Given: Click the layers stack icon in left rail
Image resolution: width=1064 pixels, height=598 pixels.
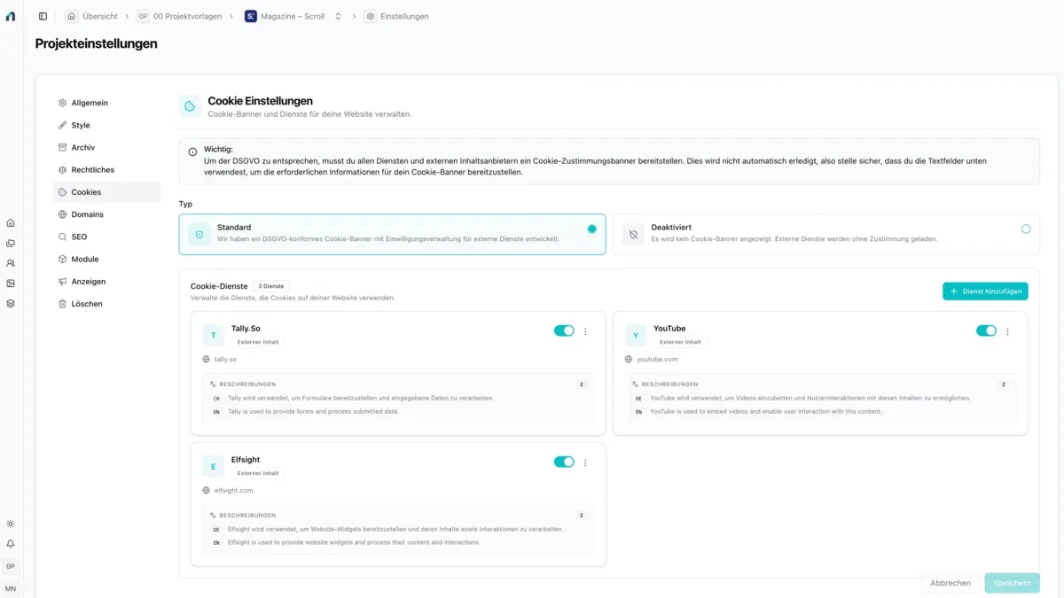Looking at the screenshot, I should 11,304.
